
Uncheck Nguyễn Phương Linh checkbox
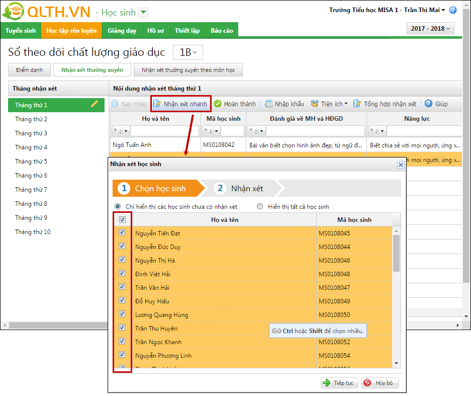[x=122, y=355]
